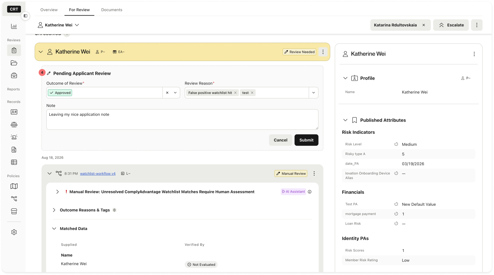Open the briefcase icon in sidebar

pos(14,76)
